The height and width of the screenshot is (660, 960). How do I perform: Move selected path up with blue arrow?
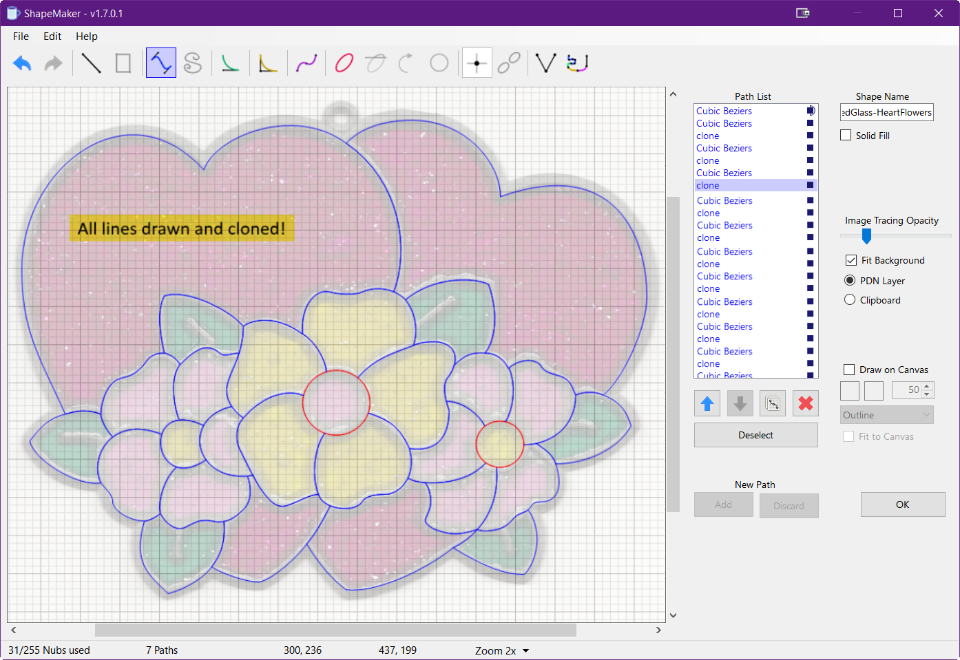[707, 403]
